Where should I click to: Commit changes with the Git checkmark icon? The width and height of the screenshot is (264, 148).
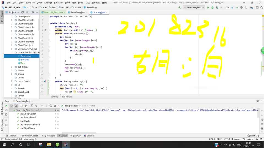[237, 7]
